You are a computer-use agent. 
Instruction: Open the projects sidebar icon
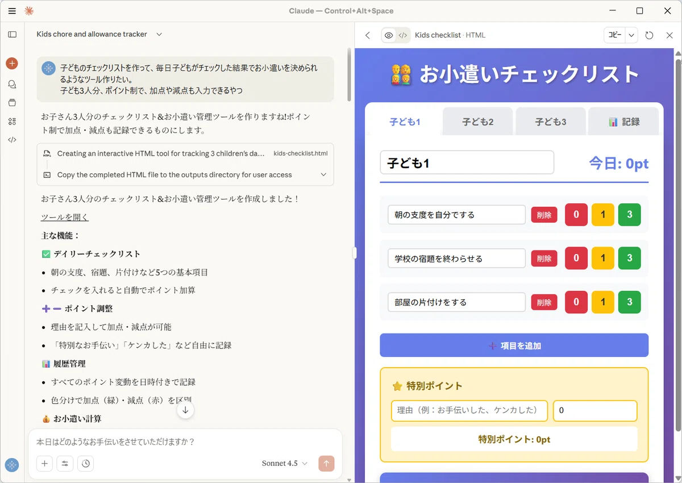point(12,102)
